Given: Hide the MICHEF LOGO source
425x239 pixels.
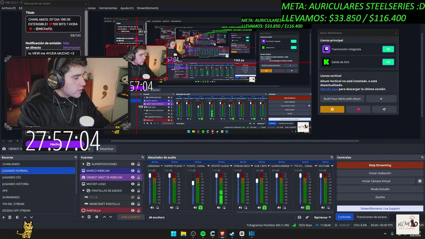Looking at the screenshot, I should (x=133, y=184).
